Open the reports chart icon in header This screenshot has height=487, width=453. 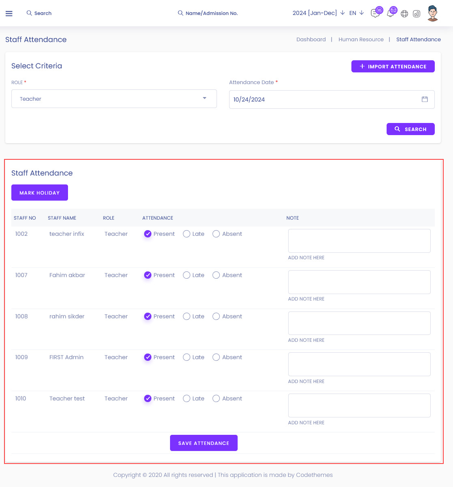(x=417, y=14)
